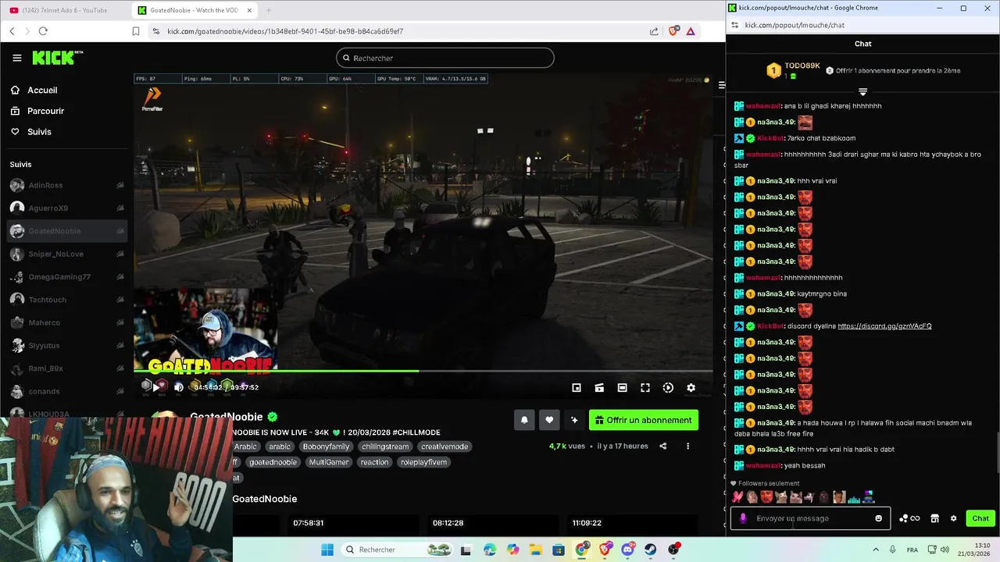Click the chillingstream tag
Image resolution: width=1000 pixels, height=562 pixels.
point(385,446)
